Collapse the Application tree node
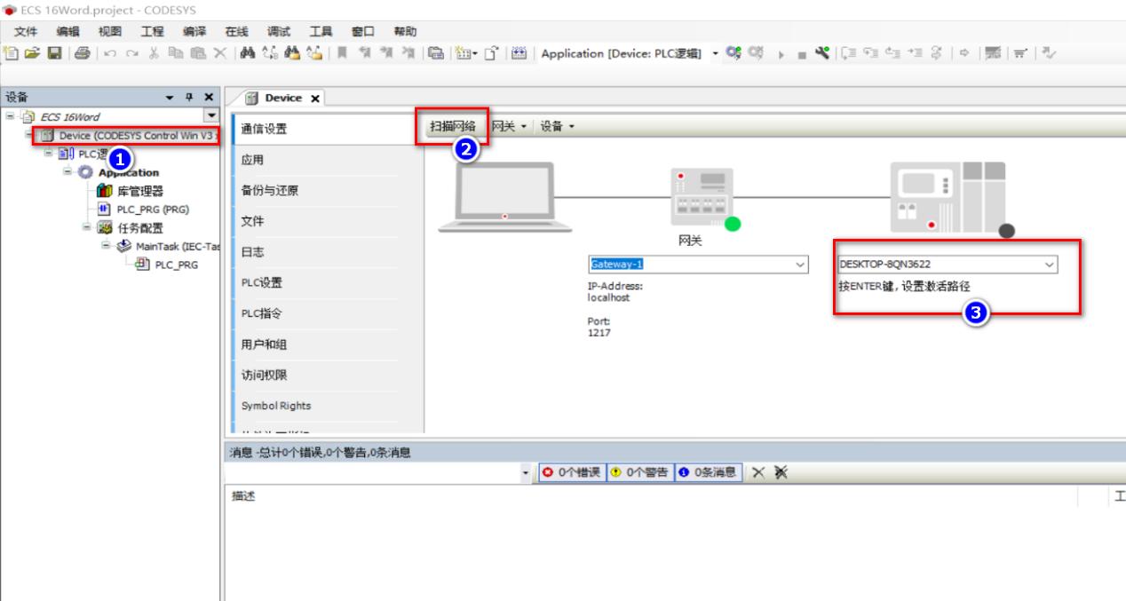Screen dimensions: 1126x601 [67, 172]
